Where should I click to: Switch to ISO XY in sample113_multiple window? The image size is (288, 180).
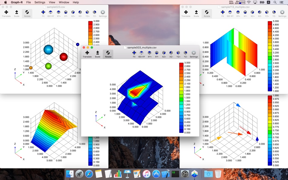click(230, 14)
